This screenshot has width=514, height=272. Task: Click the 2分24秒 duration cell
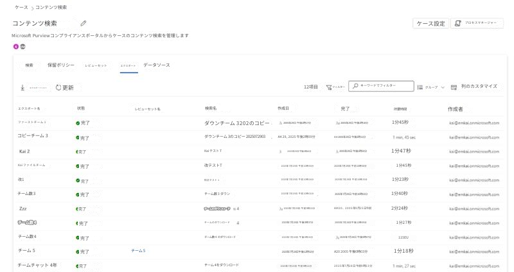click(399, 208)
